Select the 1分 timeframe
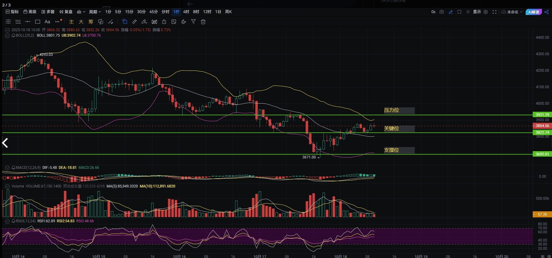This screenshot has height=258, width=552. point(108,12)
